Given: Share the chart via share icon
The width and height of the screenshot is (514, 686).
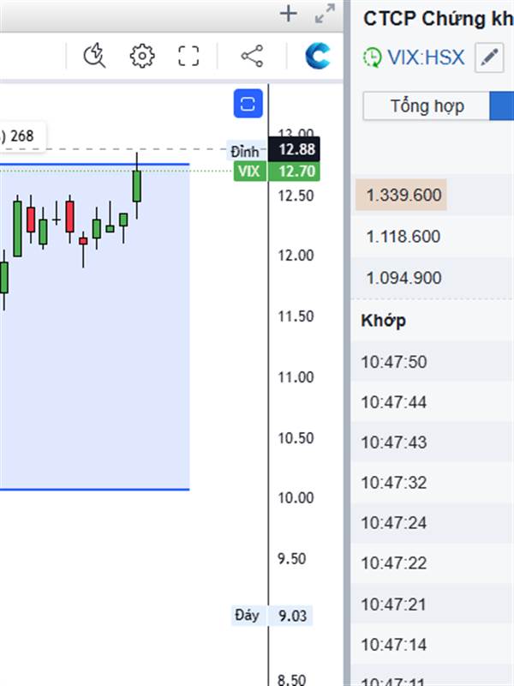Looking at the screenshot, I should coord(252,56).
